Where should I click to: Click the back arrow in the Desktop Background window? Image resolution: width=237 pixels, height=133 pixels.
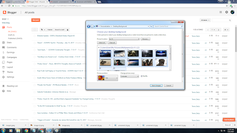[89, 26]
